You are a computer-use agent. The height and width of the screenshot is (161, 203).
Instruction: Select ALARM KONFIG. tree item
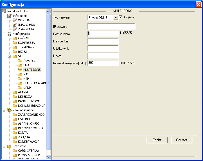pyautogui.click(x=29, y=124)
